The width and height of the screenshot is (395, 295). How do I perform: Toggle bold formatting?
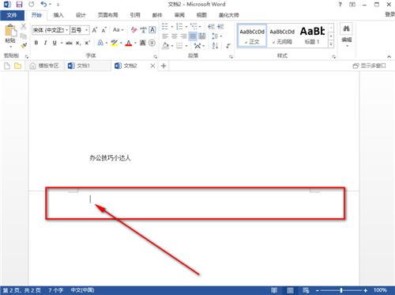[x=36, y=43]
